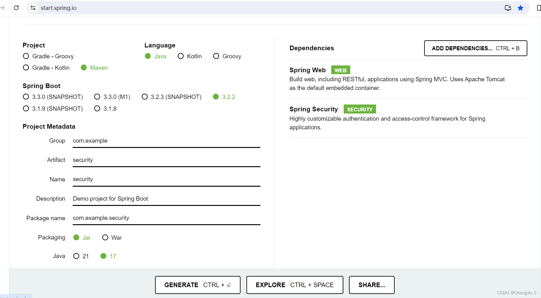The height and width of the screenshot is (298, 541).
Task: Select Spring Boot 3.2.2
Action: tap(224, 97)
